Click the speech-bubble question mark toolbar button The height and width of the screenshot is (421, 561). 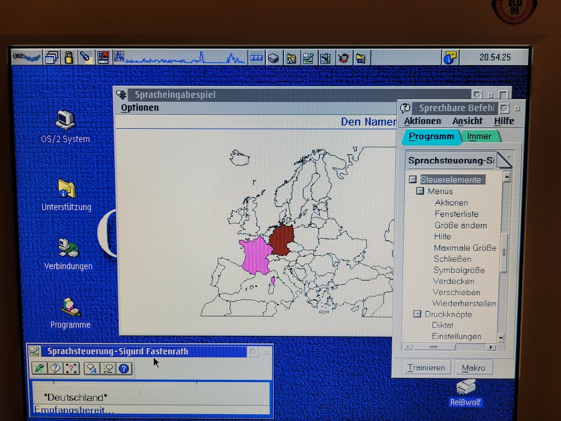55,369
